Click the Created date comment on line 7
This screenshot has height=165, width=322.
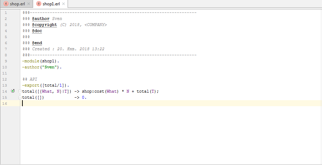click(68, 49)
